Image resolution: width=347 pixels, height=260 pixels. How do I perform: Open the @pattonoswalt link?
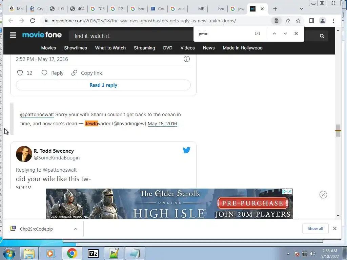click(x=37, y=114)
